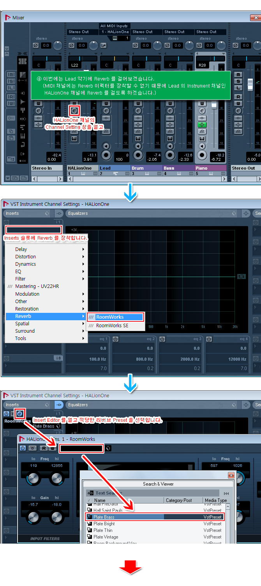The height and width of the screenshot is (586, 261).
Task: Toggle EQ band eq 2 power button
Action: [x=115, y=339]
